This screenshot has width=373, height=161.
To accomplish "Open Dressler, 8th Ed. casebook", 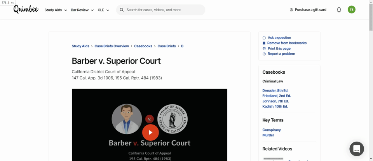I will (x=275, y=90).
